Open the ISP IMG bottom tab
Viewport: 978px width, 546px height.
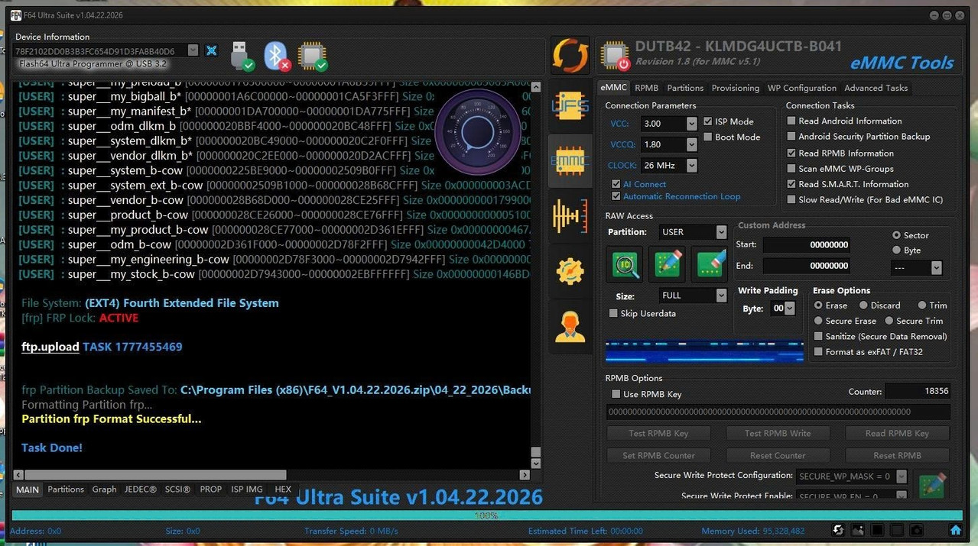(x=246, y=489)
